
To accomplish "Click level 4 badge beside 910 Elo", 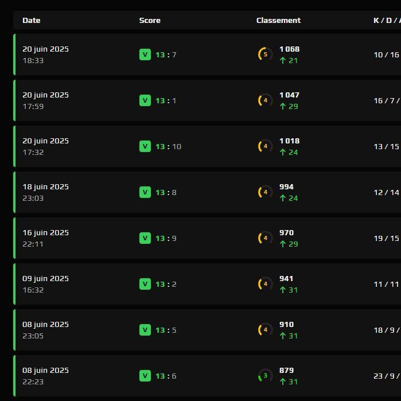I will pyautogui.click(x=265, y=330).
